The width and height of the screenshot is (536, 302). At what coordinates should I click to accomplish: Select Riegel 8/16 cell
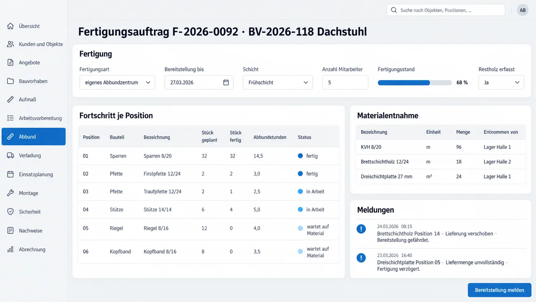coord(156,228)
